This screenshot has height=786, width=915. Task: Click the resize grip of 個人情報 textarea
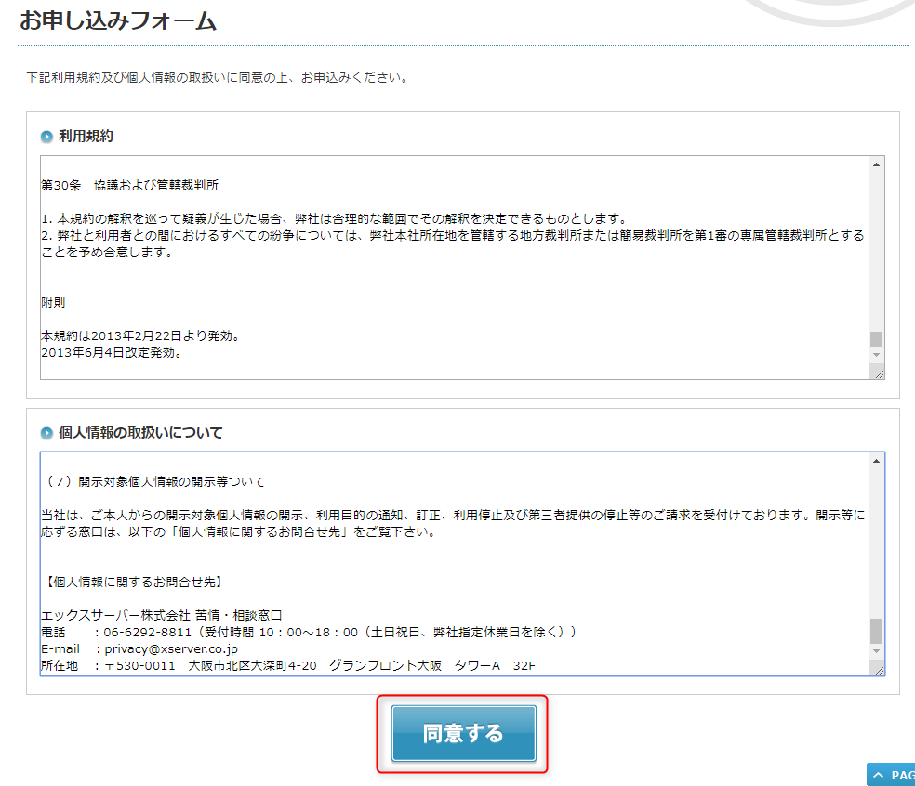click(878, 669)
